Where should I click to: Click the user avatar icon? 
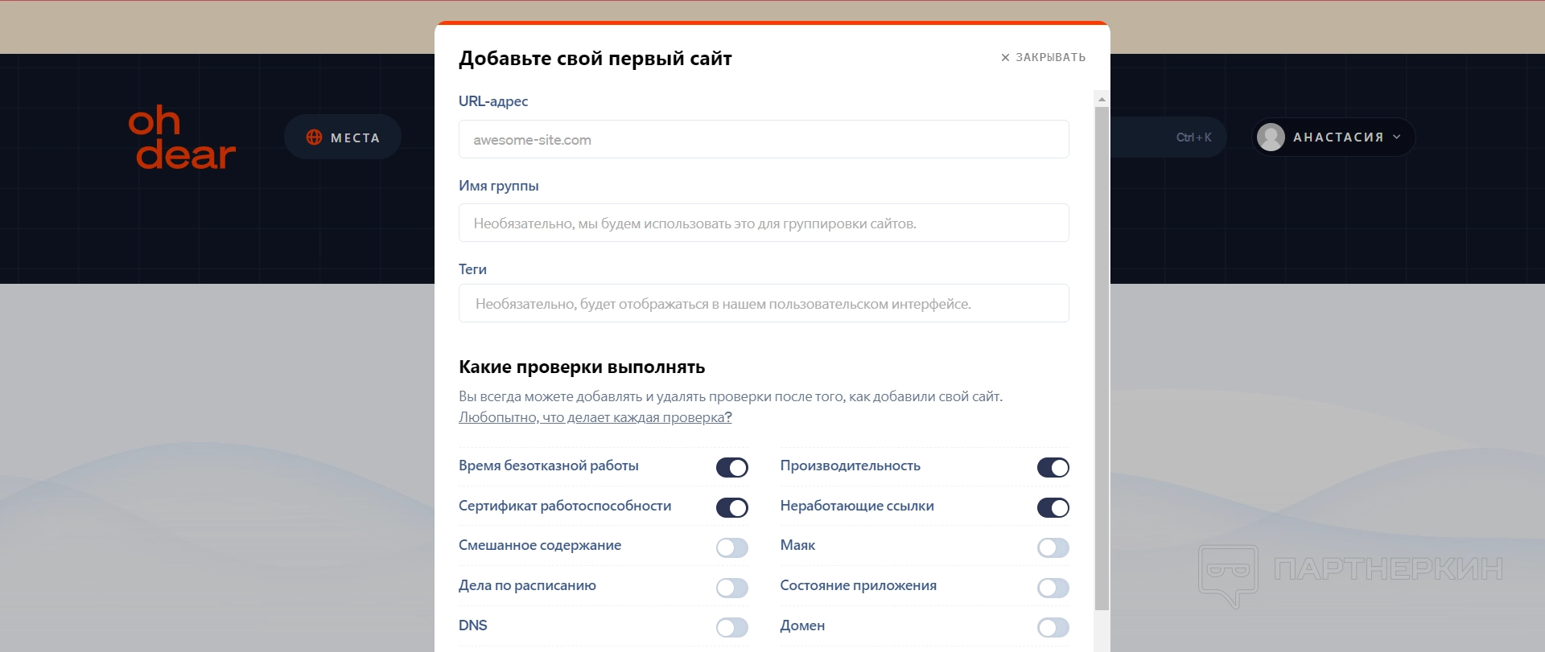click(x=1271, y=137)
